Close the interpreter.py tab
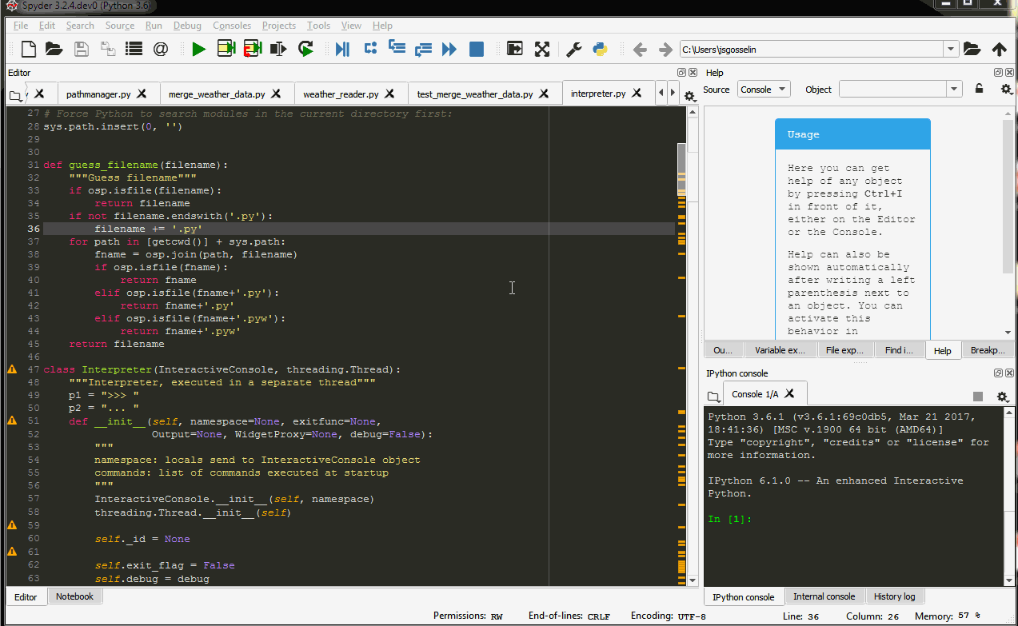 637,94
